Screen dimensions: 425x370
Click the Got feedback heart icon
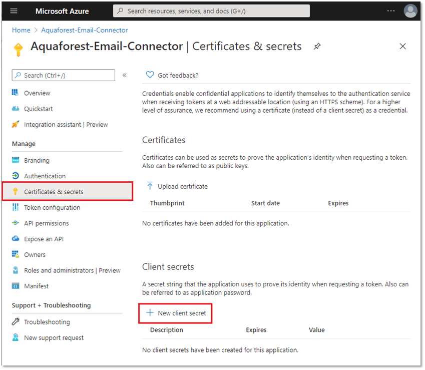150,75
